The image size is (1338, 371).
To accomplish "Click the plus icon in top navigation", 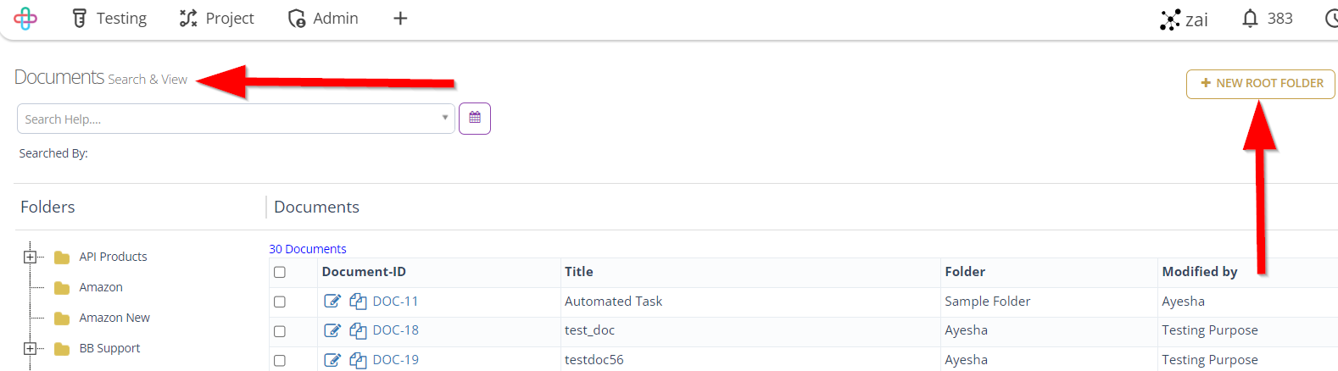I will (x=400, y=19).
